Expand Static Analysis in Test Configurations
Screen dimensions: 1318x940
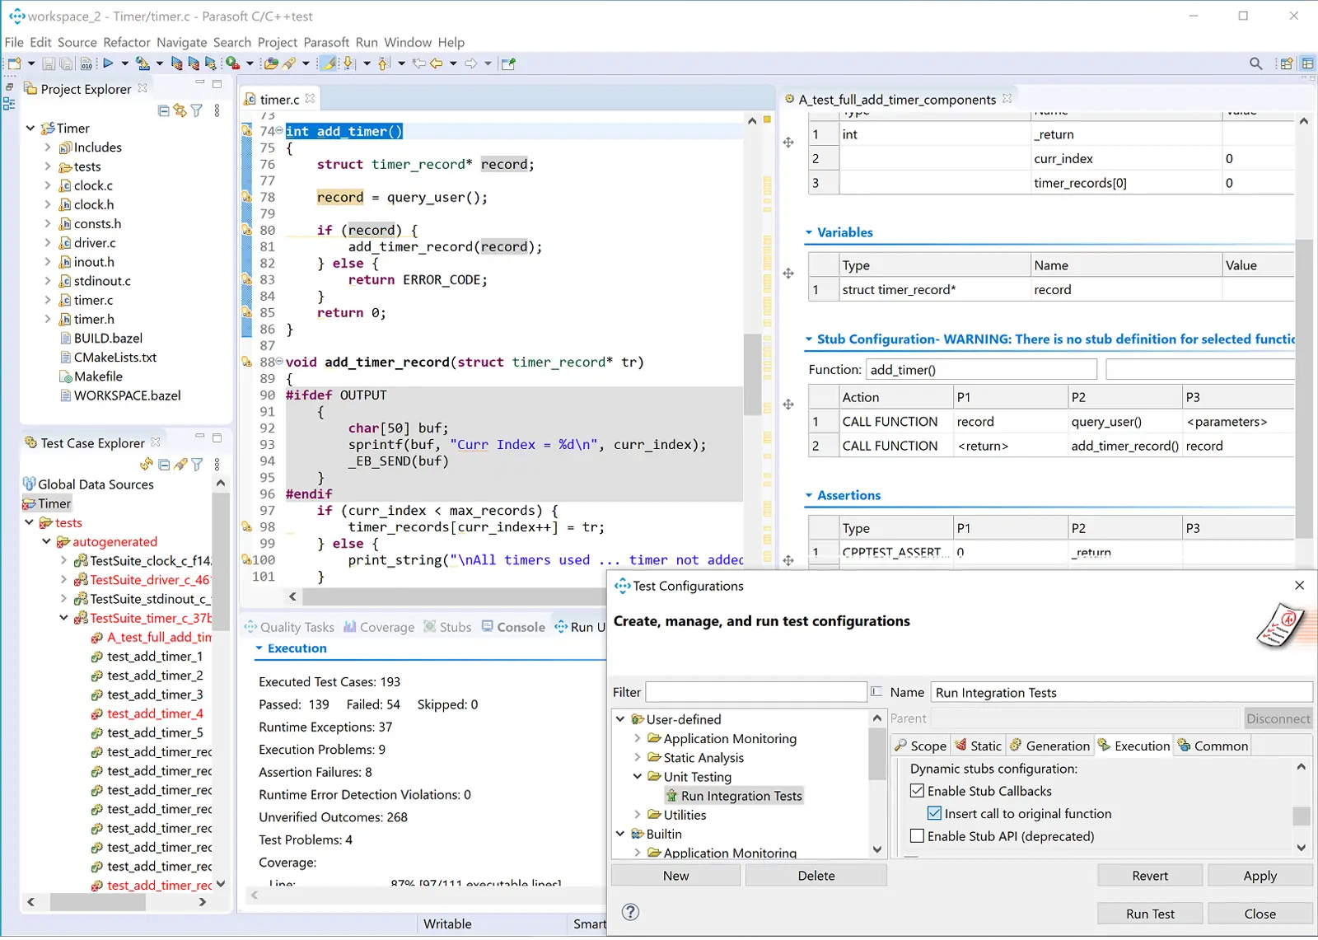637,757
